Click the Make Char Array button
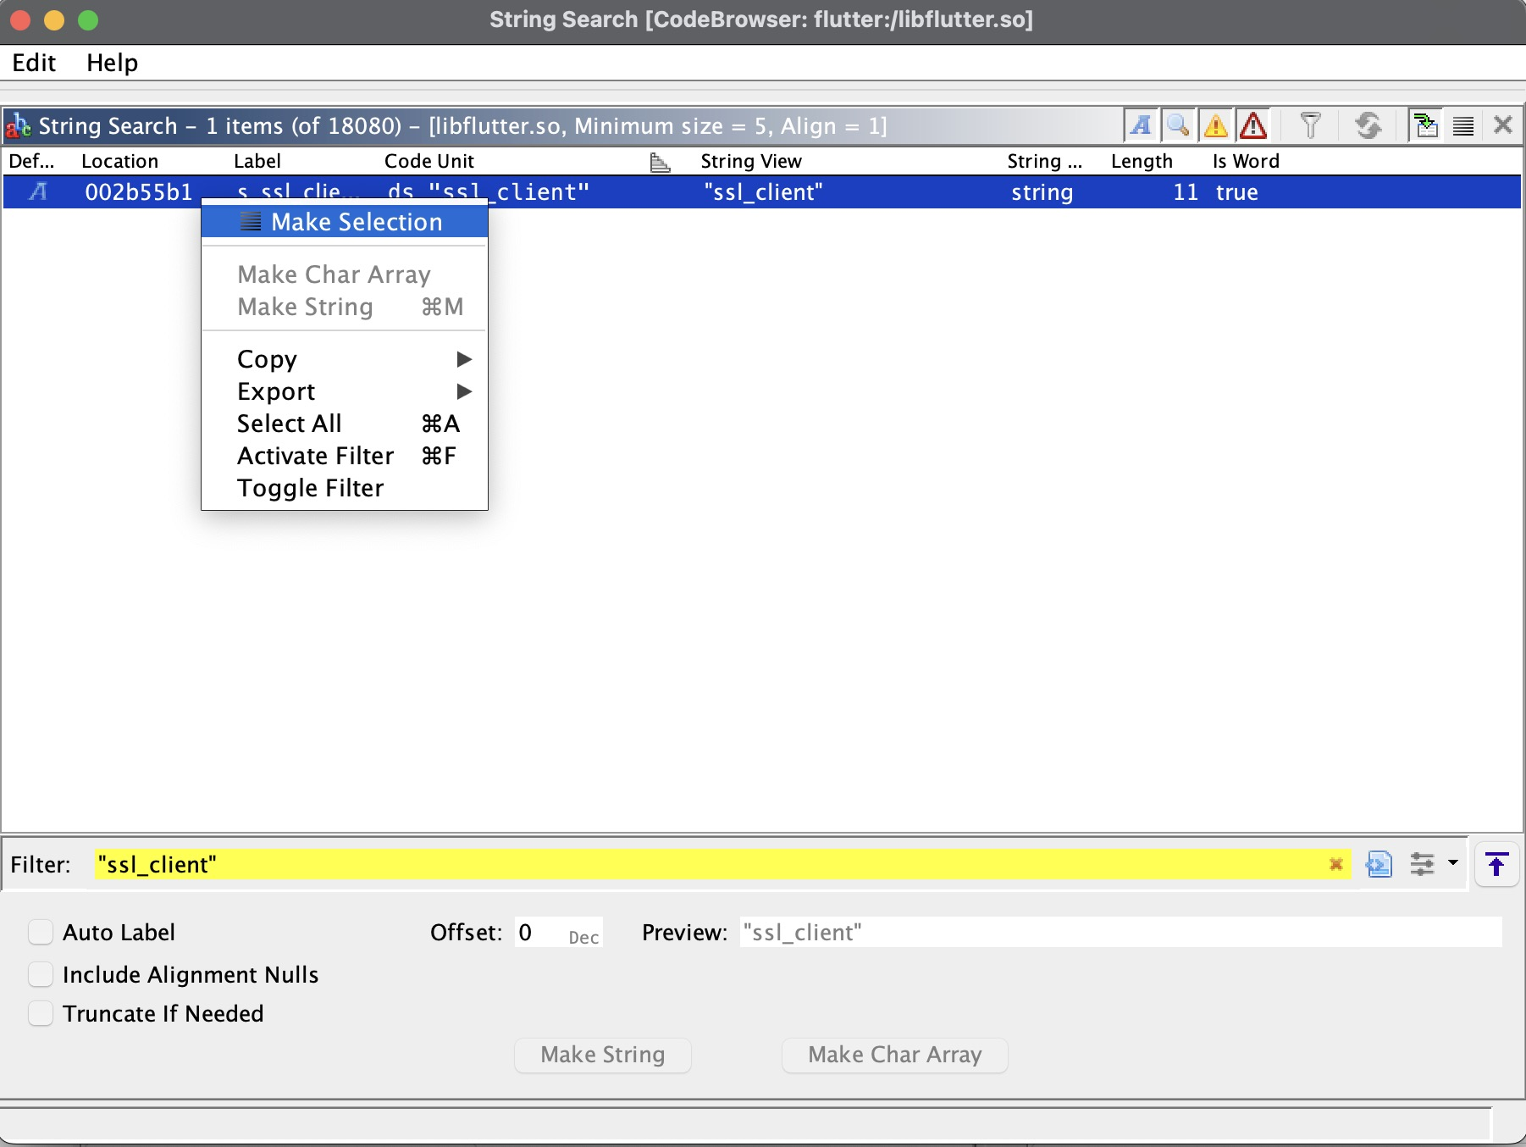 (x=895, y=1055)
